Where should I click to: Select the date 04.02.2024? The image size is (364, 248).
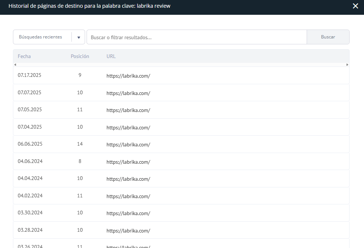point(30,196)
